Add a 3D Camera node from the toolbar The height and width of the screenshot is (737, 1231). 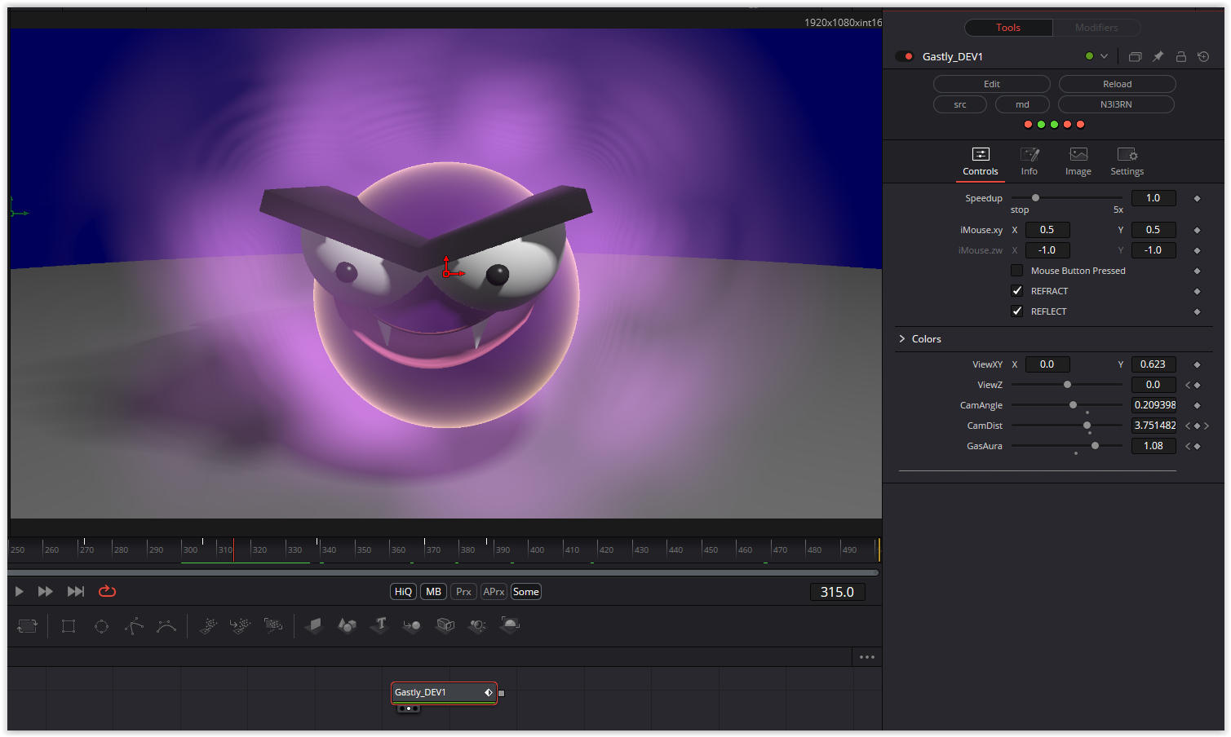point(445,625)
